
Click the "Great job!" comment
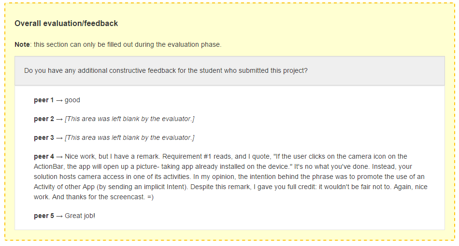coord(80,216)
